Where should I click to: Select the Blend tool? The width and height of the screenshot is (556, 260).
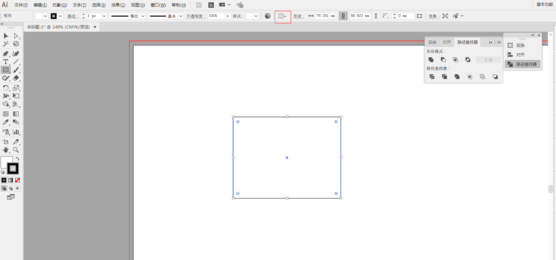pyautogui.click(x=16, y=122)
